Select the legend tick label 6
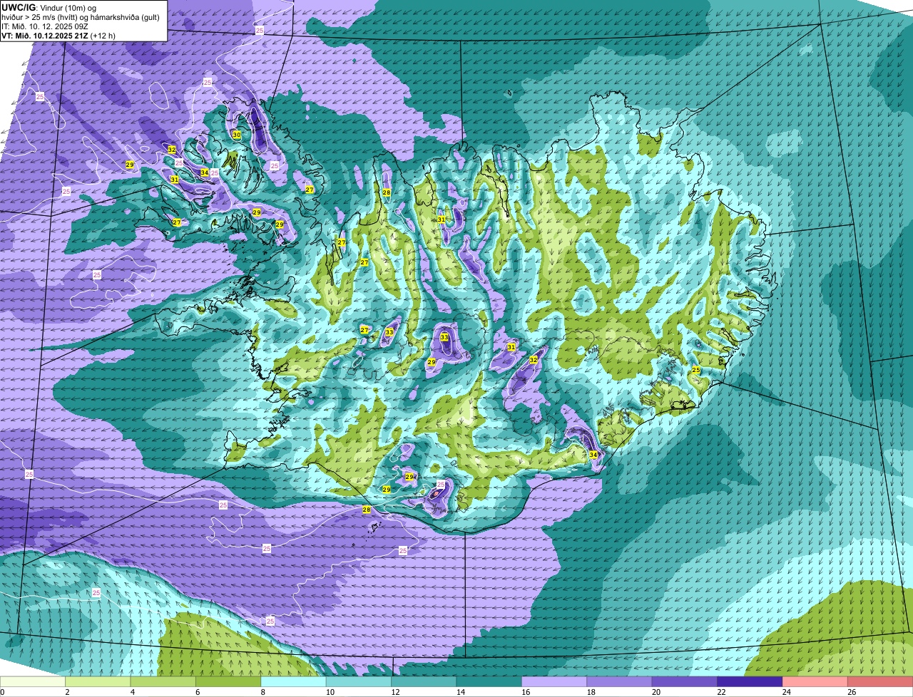The height and width of the screenshot is (697, 913). (x=196, y=692)
